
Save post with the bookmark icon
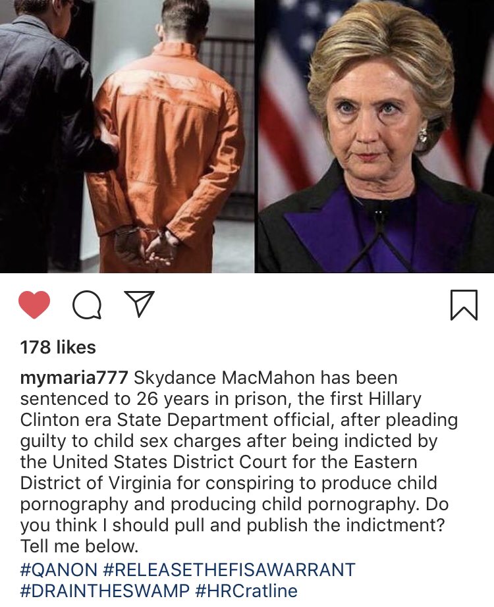[x=464, y=305]
